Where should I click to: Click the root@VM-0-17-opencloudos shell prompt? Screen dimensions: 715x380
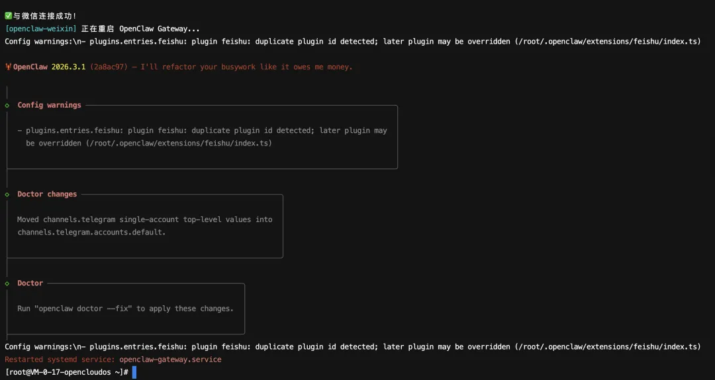tap(67, 372)
